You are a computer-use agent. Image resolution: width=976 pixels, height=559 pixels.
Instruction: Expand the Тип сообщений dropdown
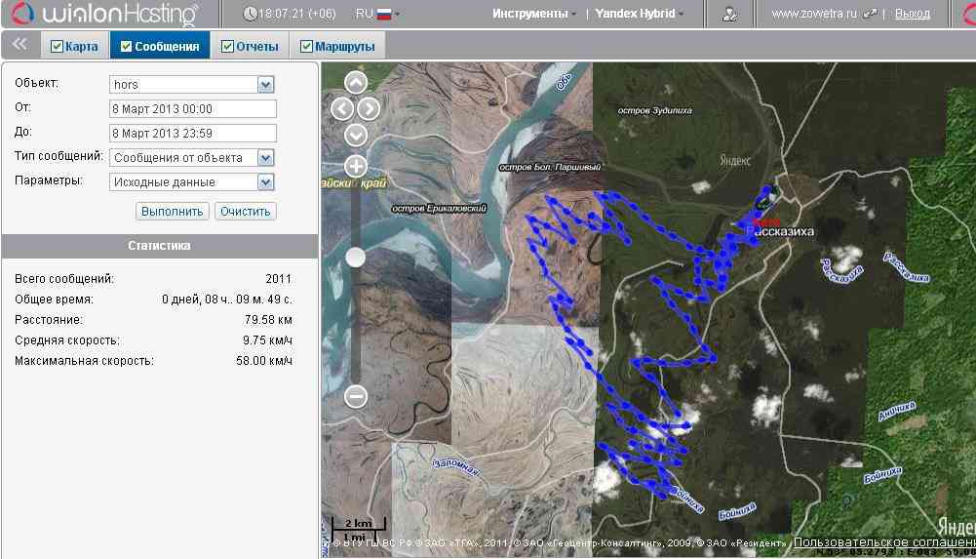(x=265, y=157)
